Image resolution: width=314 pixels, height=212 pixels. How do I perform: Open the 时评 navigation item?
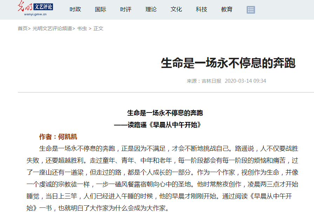pos(126,9)
